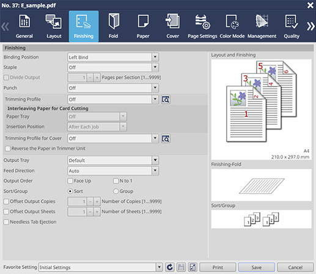Switch to the Quality tab

292,26
